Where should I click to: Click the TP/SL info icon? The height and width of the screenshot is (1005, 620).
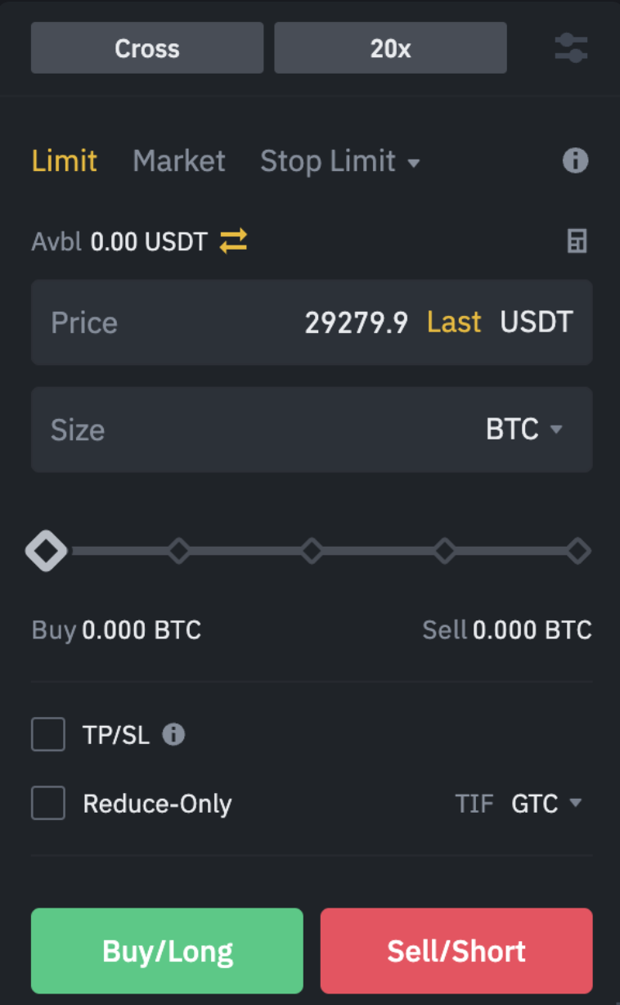pos(173,734)
